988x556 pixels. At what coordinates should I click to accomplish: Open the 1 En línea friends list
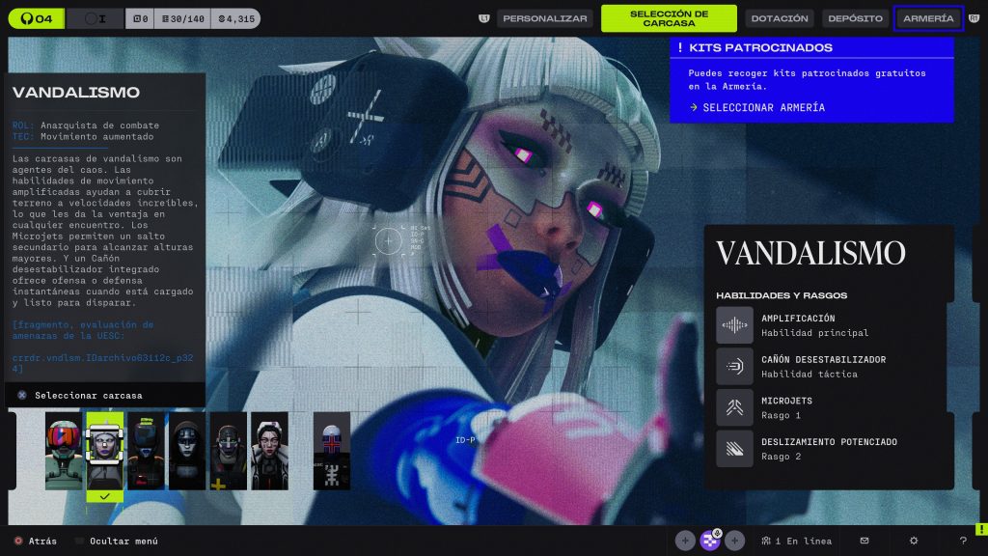795,542
